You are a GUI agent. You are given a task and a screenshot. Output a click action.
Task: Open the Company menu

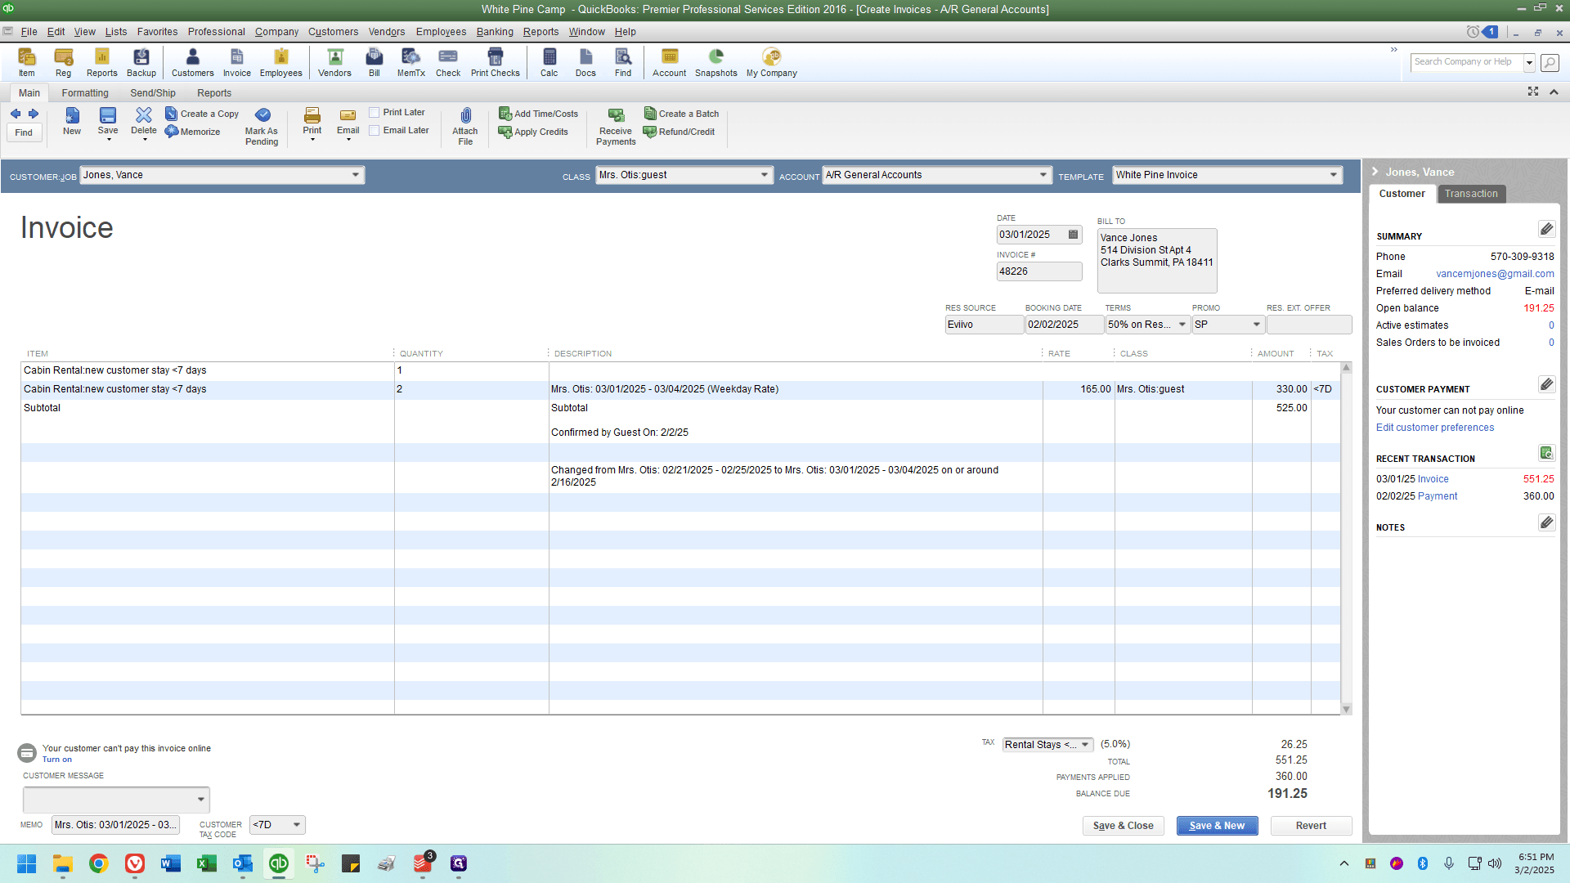[276, 32]
